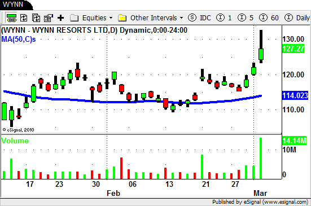Click the Other Intervals folder icon
The height and width of the screenshot is (206, 311).
122,18
